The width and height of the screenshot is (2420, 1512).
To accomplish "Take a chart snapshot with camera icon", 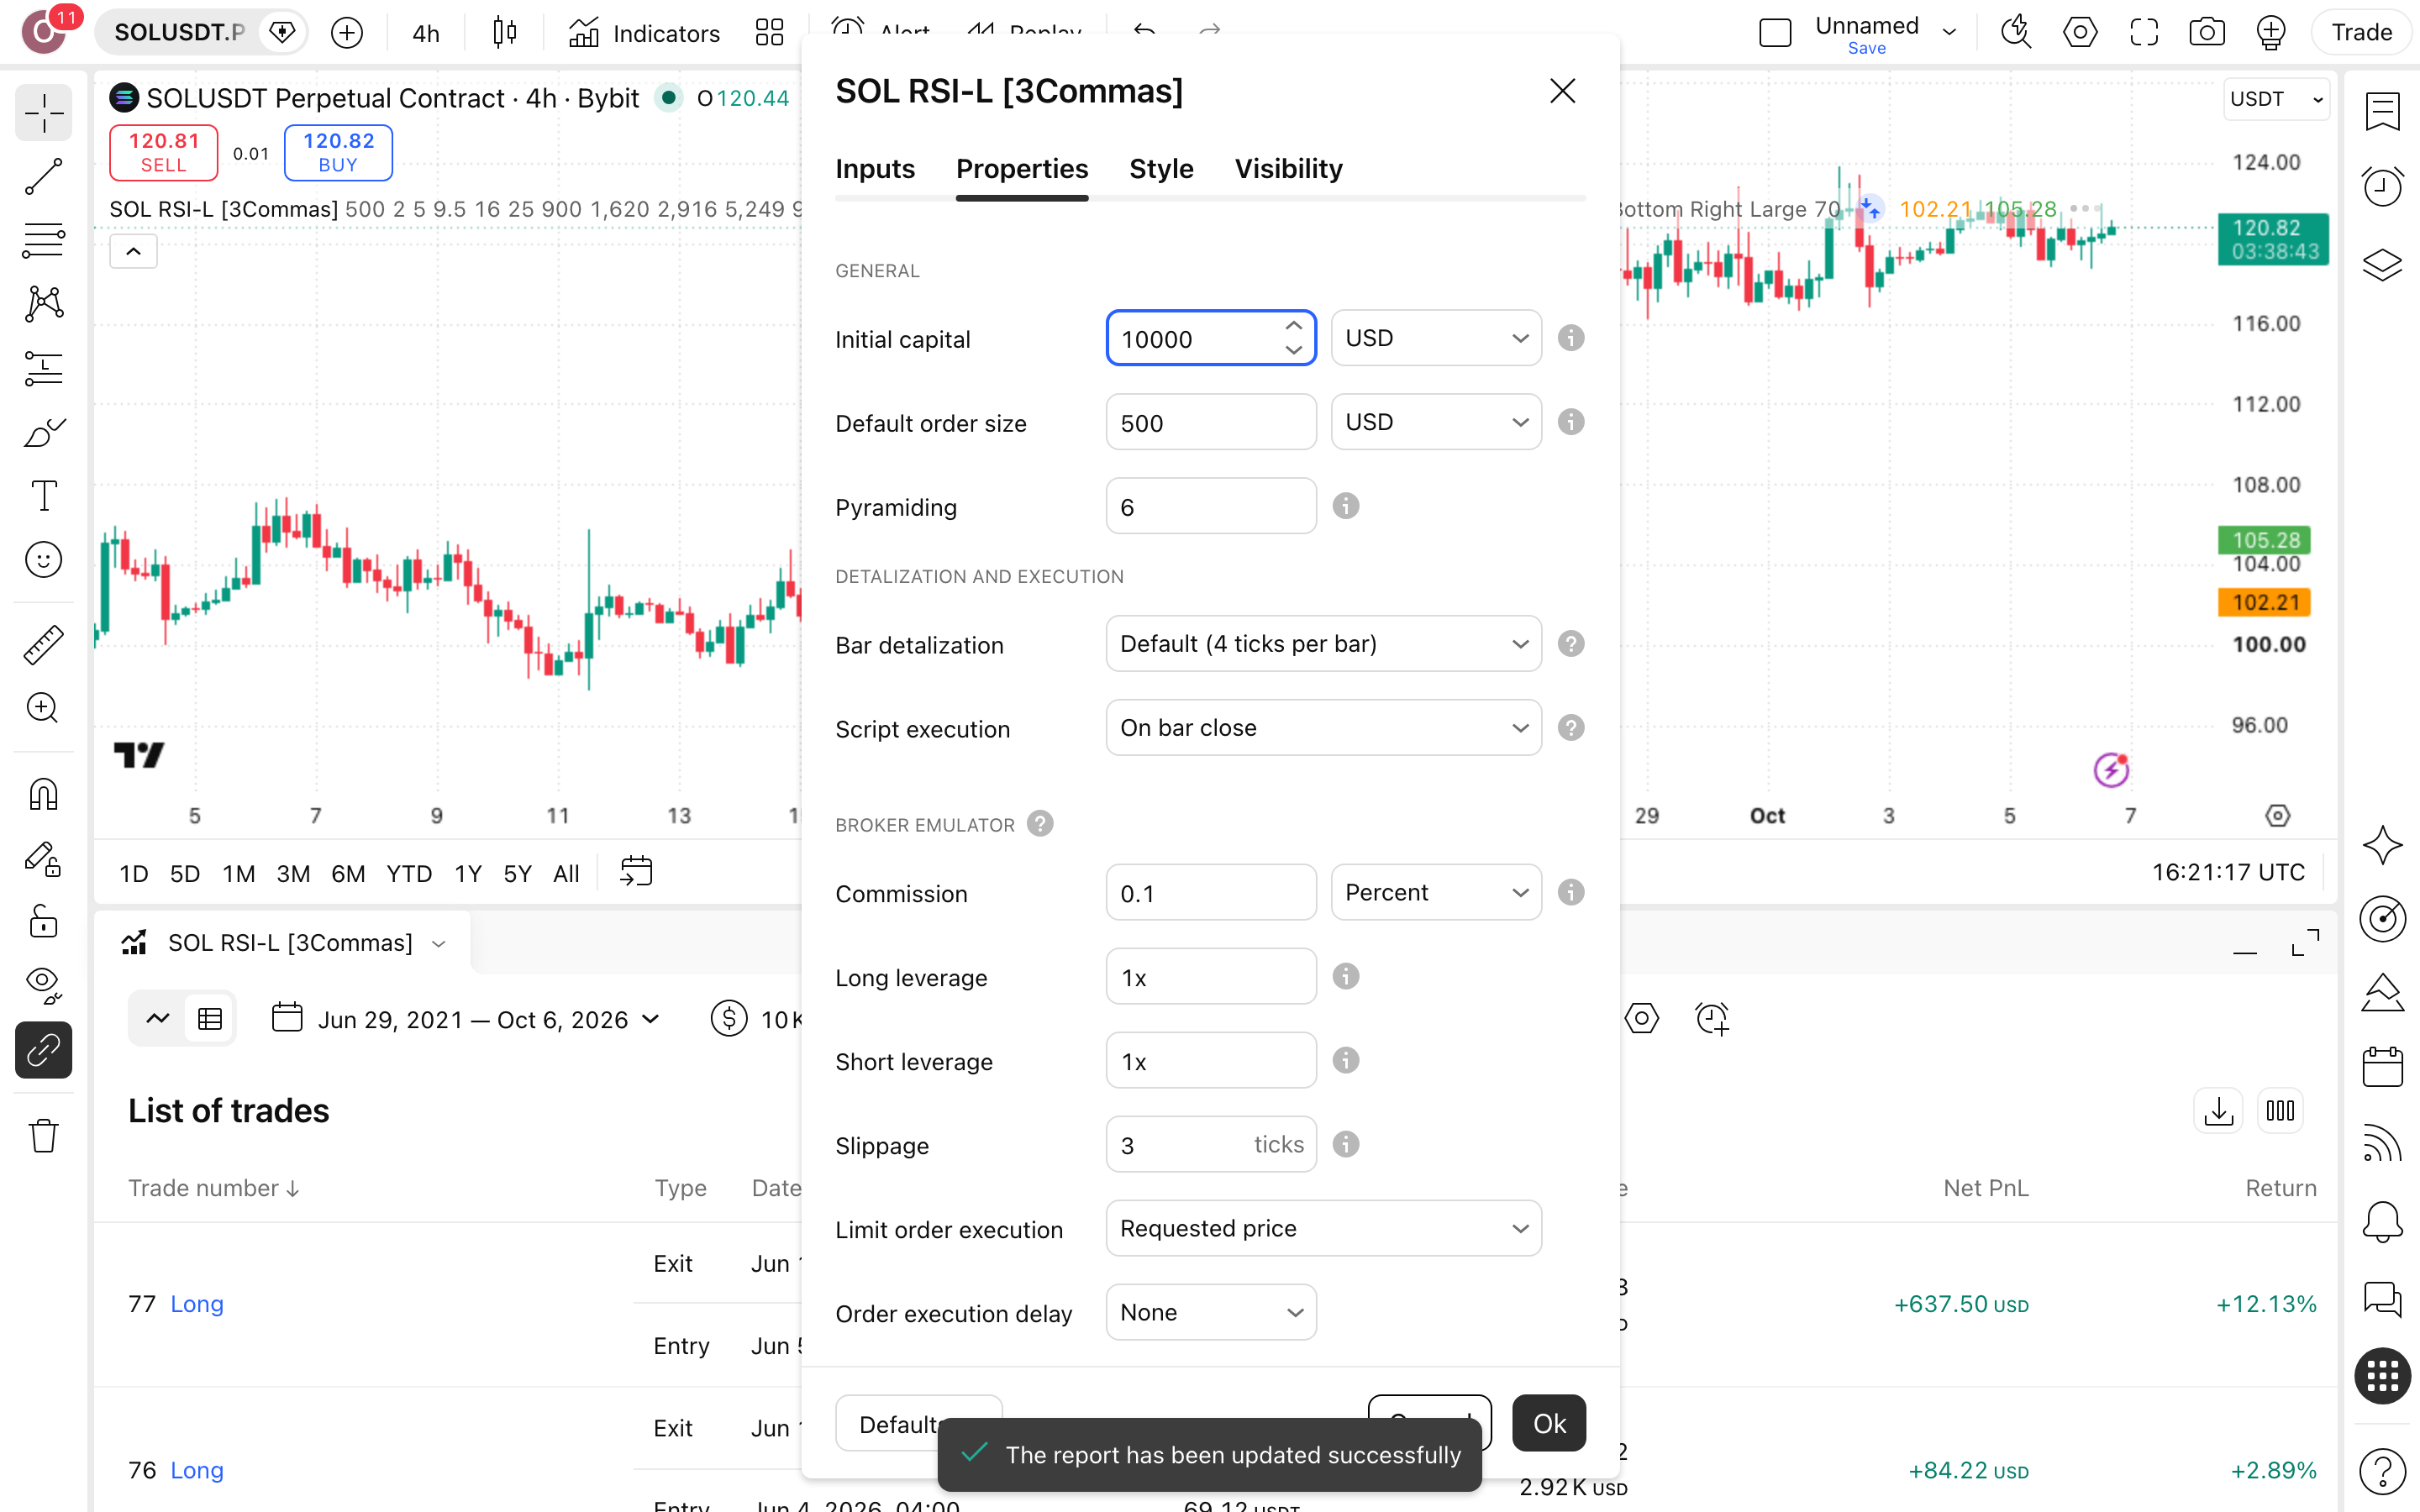I will 2206,32.
